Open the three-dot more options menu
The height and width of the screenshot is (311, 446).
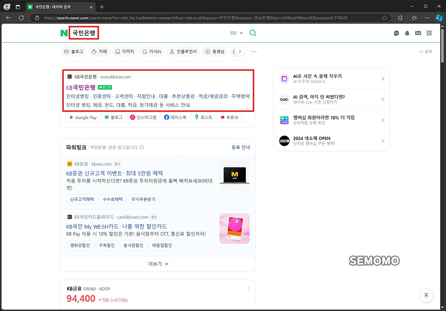pyautogui.click(x=254, y=51)
